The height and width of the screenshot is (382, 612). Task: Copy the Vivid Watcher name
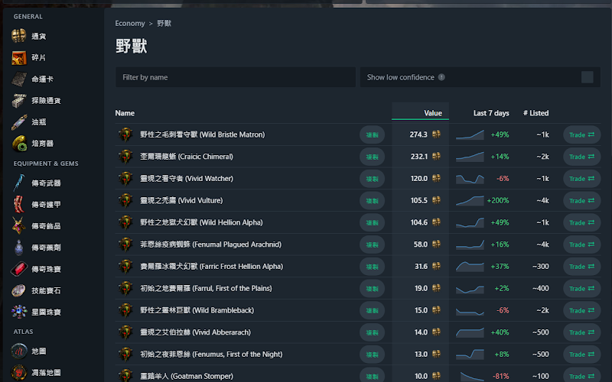tap(372, 179)
